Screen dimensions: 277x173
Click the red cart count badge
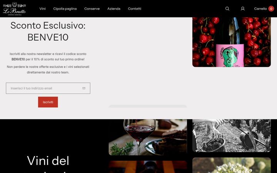pyautogui.click(x=271, y=8)
